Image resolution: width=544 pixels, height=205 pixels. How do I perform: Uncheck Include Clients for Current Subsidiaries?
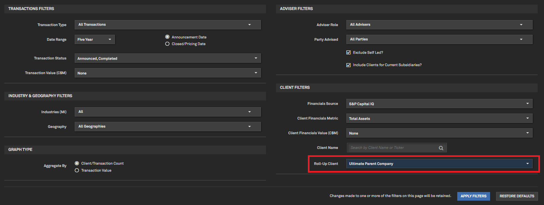click(348, 65)
